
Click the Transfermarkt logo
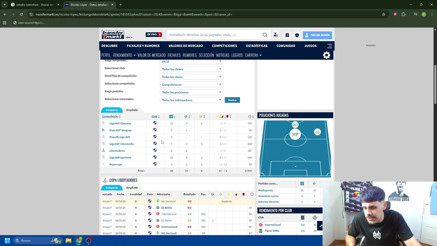113,35
